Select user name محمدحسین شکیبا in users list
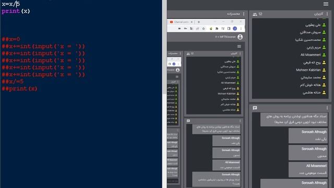The image size is (334, 188). coord(308,40)
